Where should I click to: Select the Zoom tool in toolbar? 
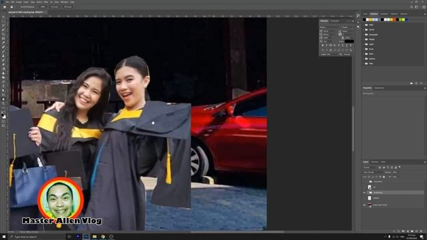pyautogui.click(x=3, y=103)
